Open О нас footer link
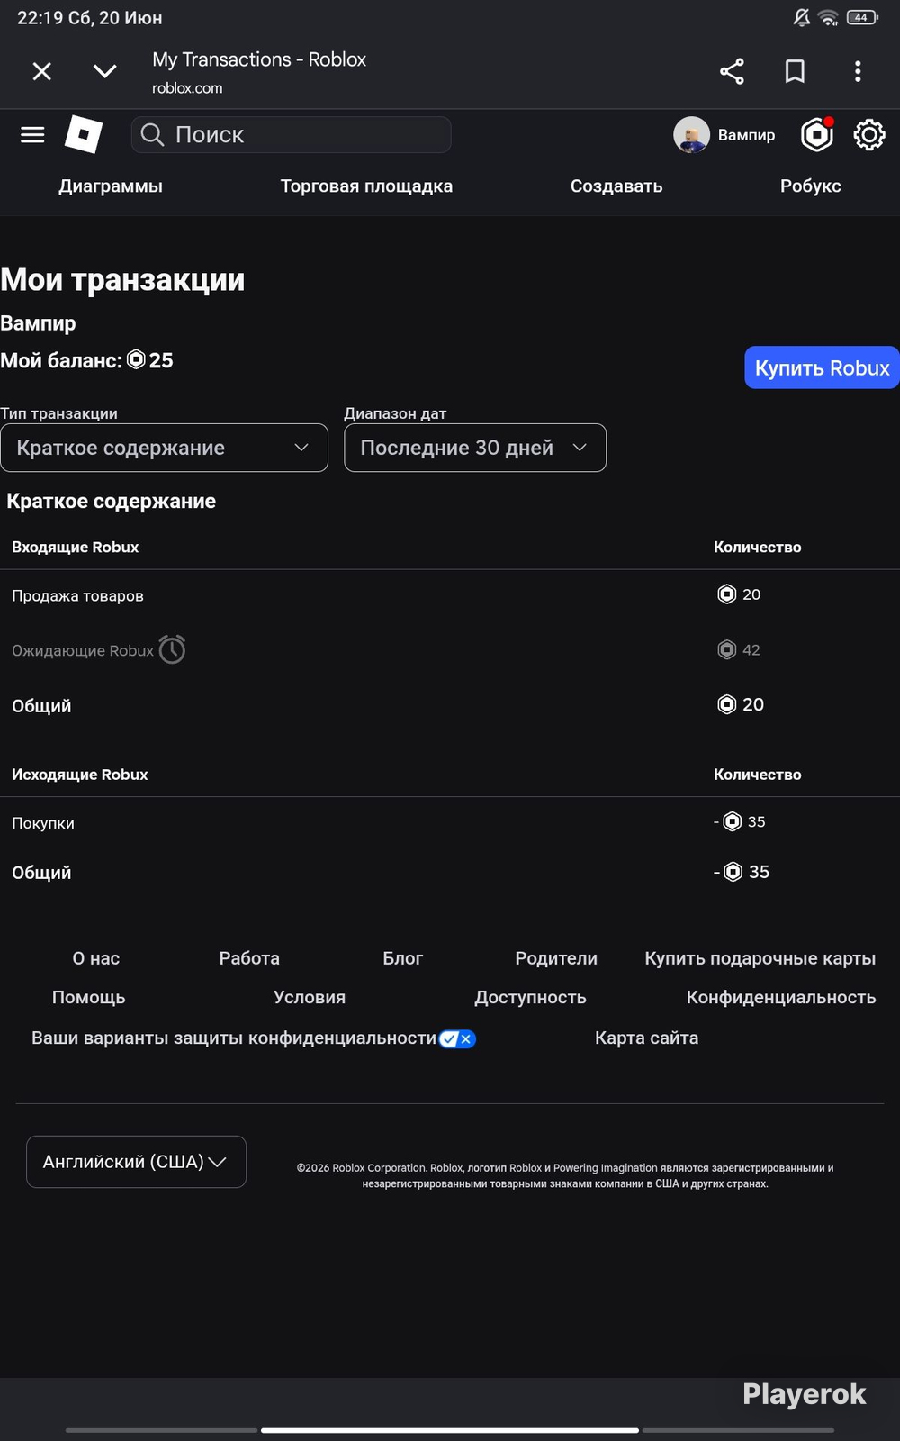The height and width of the screenshot is (1441, 900). tap(96, 958)
